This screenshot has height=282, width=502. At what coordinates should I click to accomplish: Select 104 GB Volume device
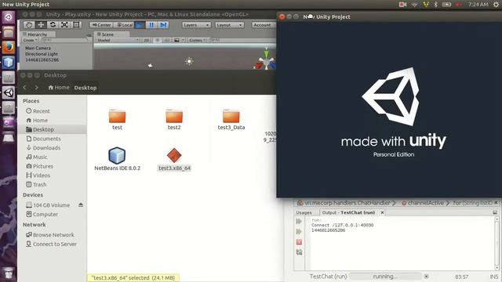[x=48, y=205]
